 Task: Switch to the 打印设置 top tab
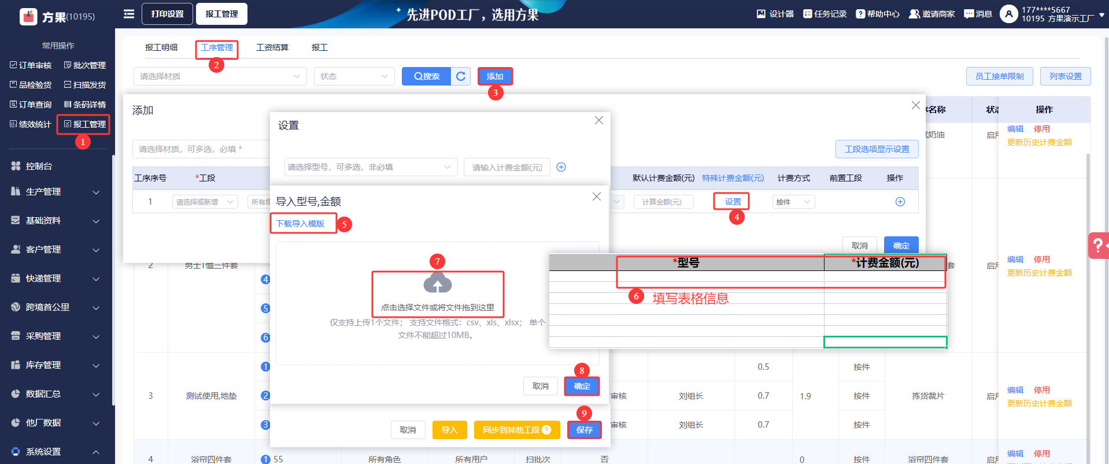pyautogui.click(x=167, y=14)
